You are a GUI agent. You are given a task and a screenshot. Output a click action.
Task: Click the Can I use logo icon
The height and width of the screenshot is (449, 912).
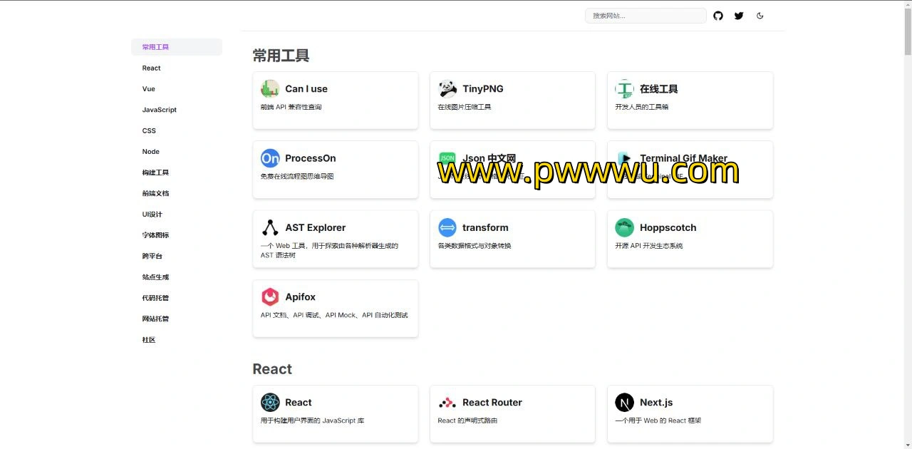point(270,88)
